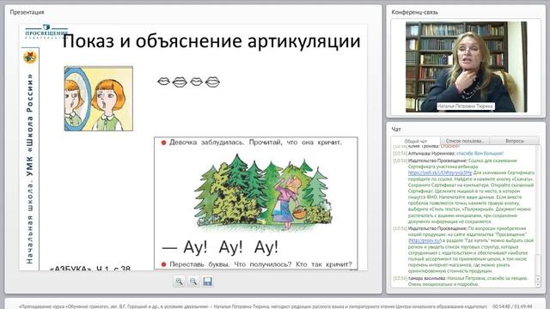Zoom out on the presentation slide
The image size is (550, 309).
click(193, 282)
